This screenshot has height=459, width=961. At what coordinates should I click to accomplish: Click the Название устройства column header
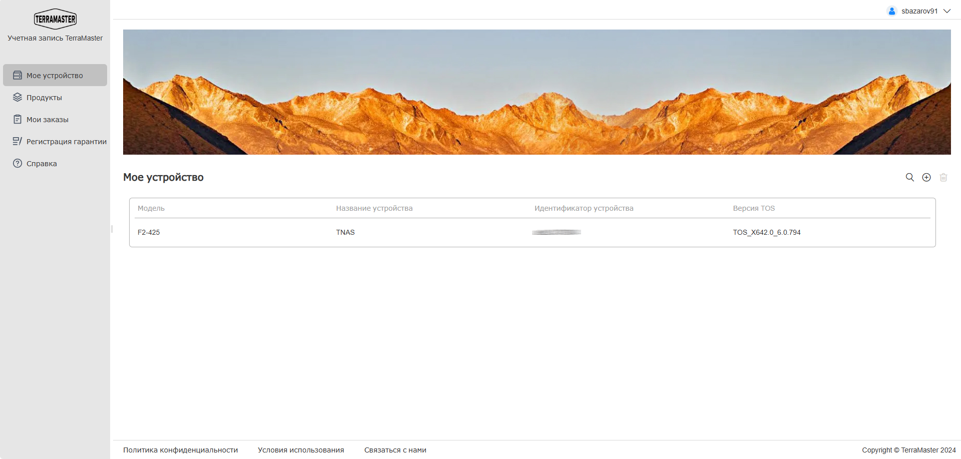(x=374, y=208)
